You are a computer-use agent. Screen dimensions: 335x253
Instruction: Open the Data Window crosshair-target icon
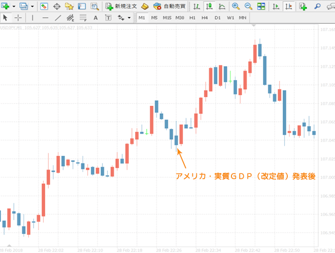click(57, 7)
